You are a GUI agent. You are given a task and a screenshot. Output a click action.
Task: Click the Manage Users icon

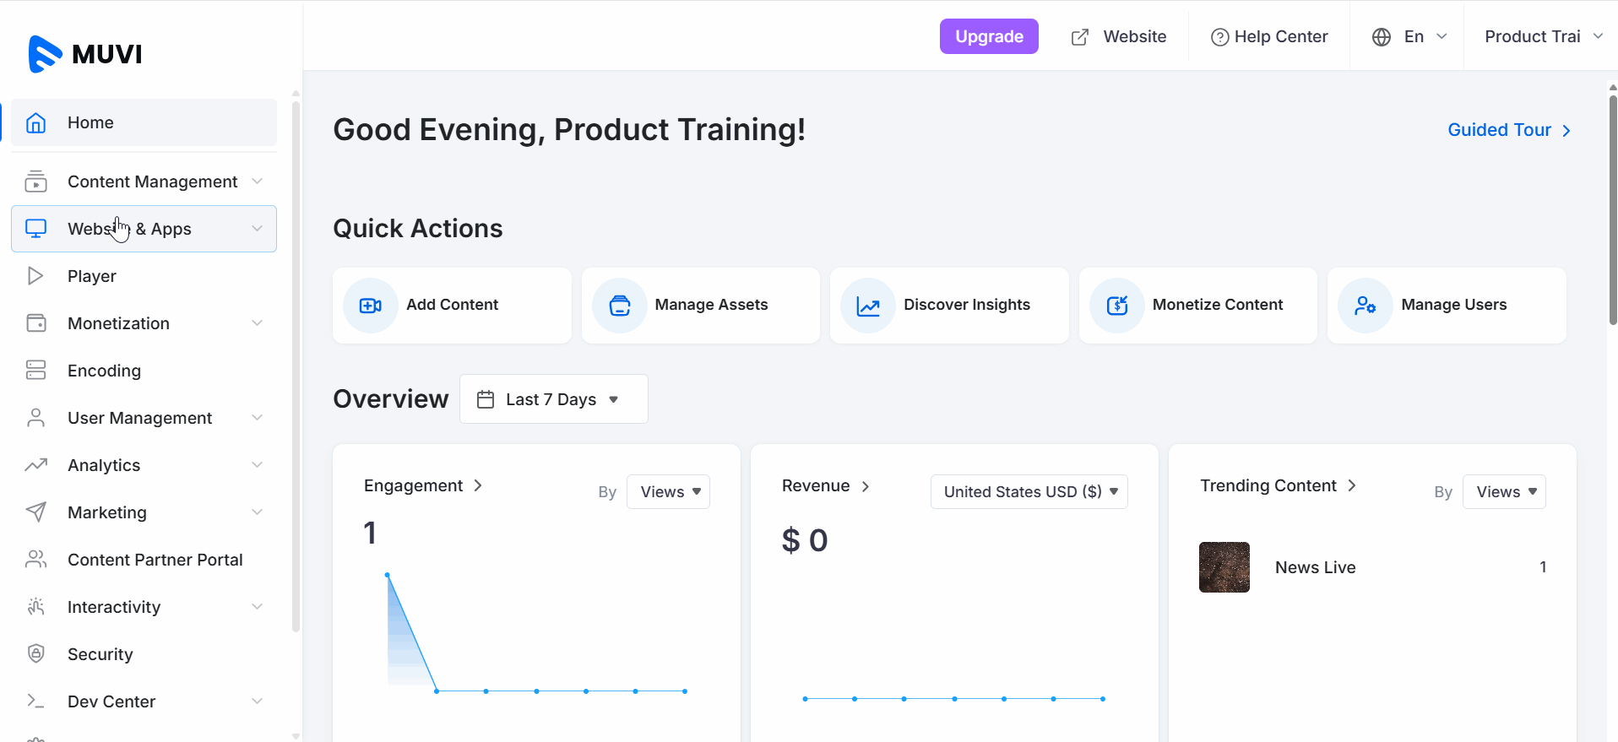(x=1365, y=306)
